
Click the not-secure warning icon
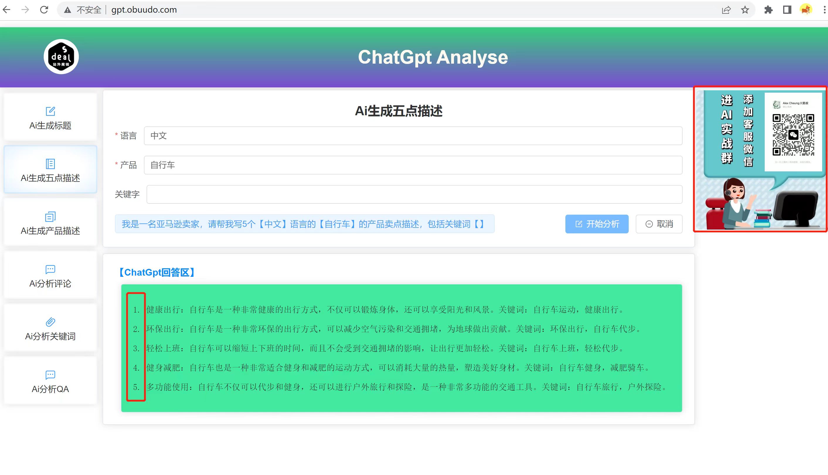[x=67, y=10]
